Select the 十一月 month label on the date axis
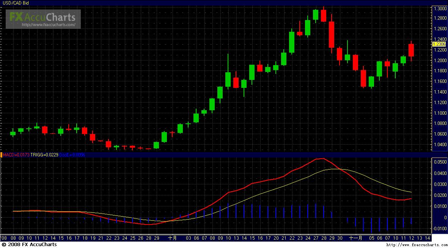 click(356, 238)
